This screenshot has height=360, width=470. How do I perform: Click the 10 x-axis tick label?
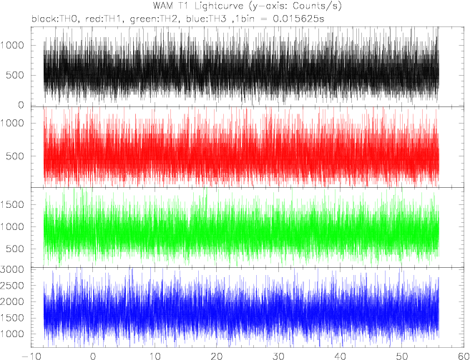pyautogui.click(x=155, y=356)
